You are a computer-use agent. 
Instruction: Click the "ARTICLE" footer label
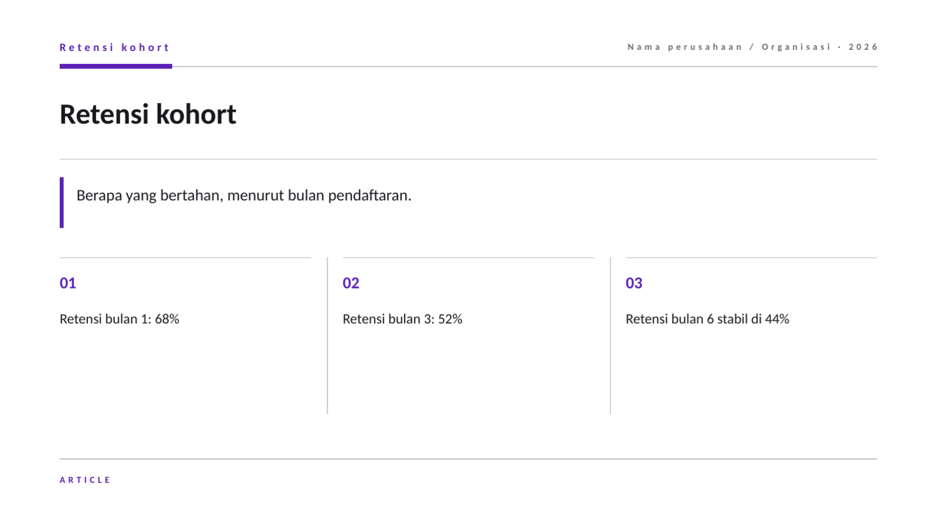(x=85, y=480)
